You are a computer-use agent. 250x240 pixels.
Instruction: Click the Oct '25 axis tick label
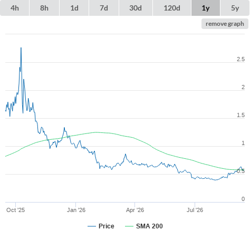point(16,210)
